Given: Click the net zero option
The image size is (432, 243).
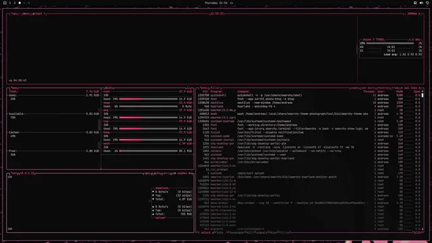Looking at the screenshot, I should [x=167, y=173].
